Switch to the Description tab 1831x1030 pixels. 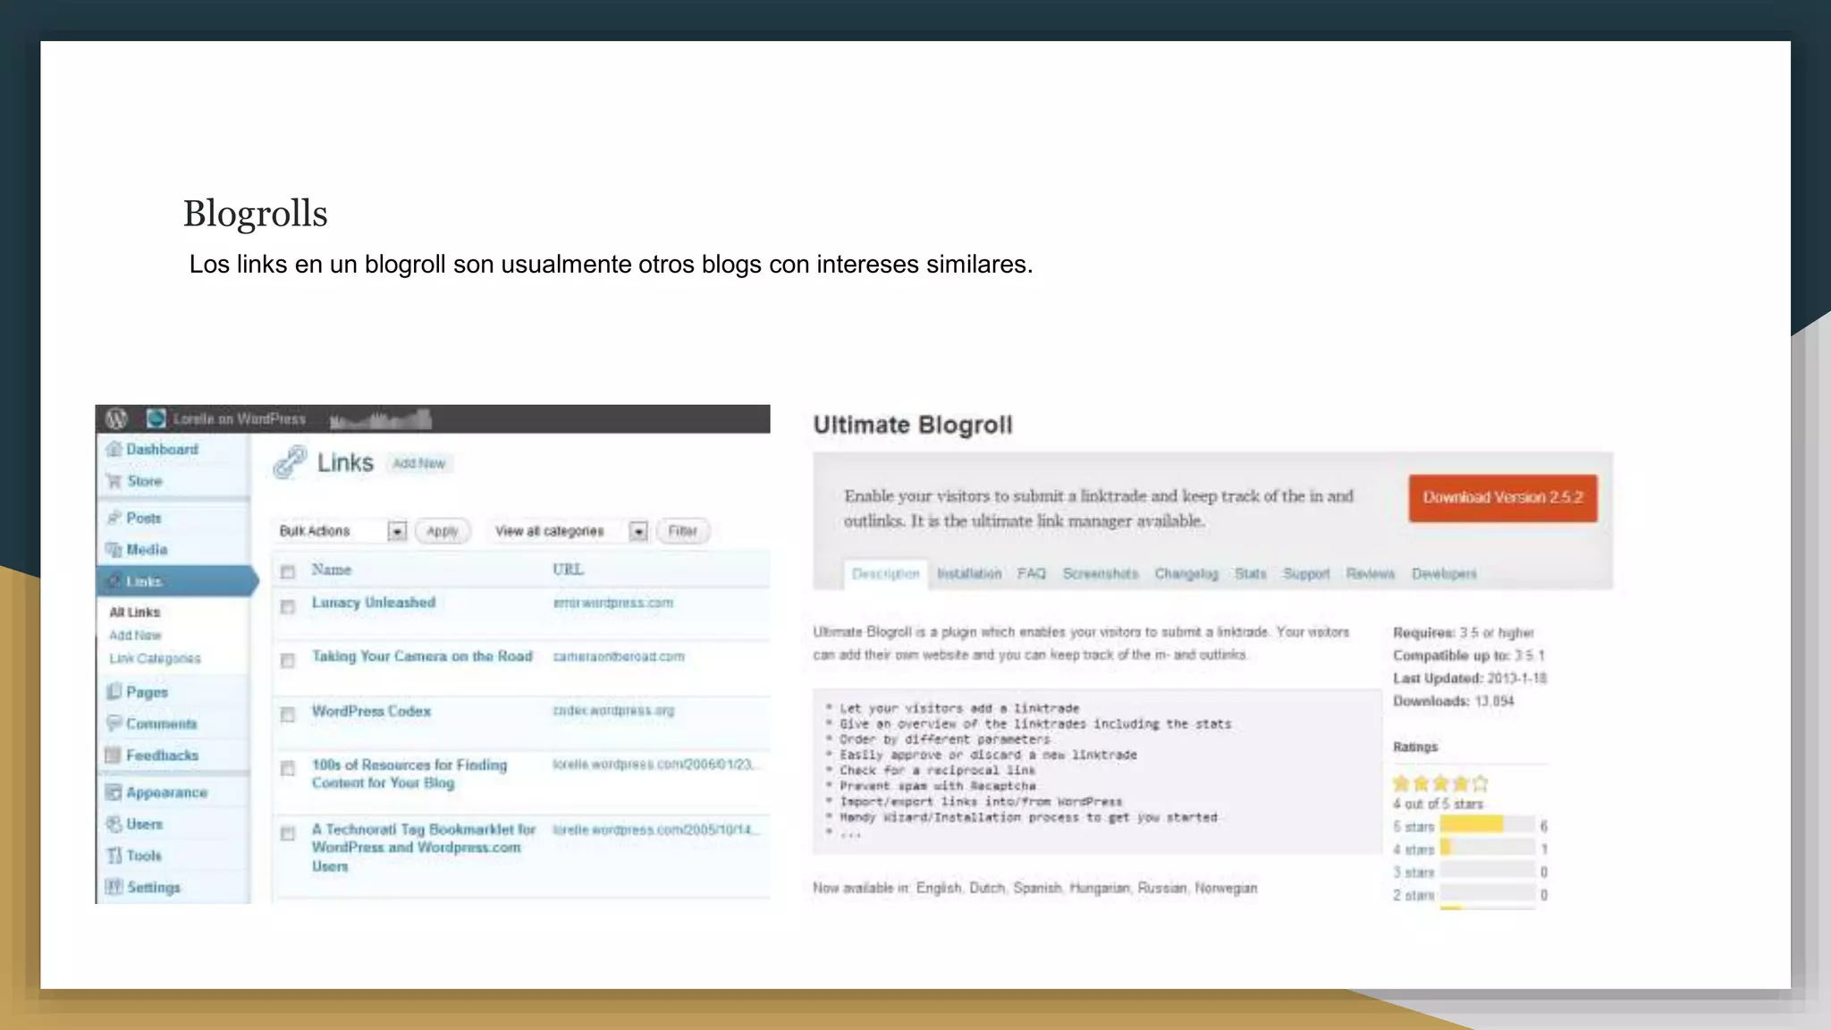tap(885, 573)
